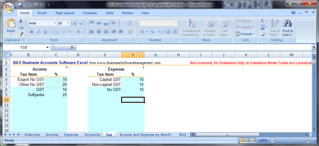The image size is (319, 146).
Task: Align text to the bottom
Action: 106,23
